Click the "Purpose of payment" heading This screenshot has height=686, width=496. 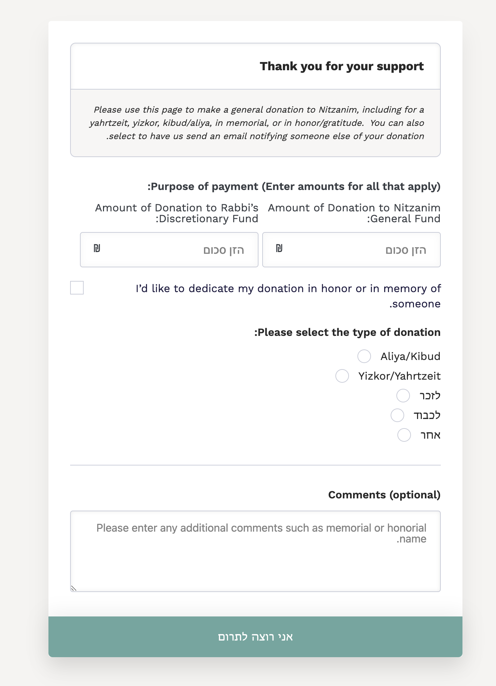294,187
